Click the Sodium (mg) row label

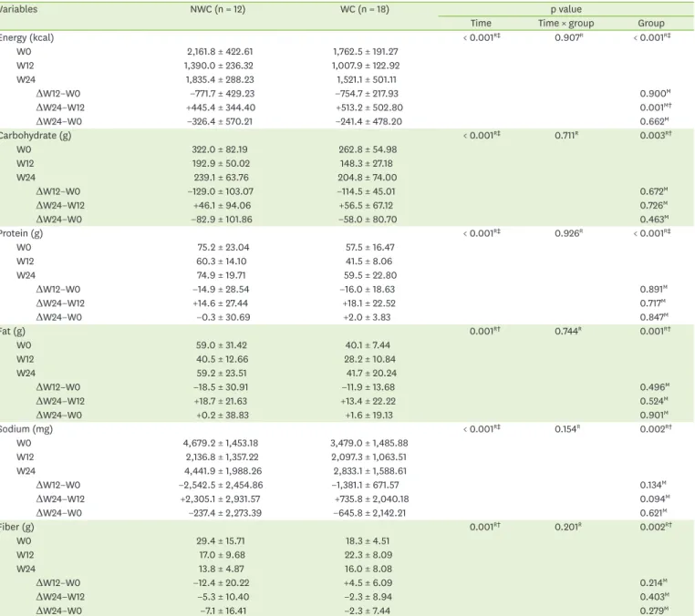[26, 429]
